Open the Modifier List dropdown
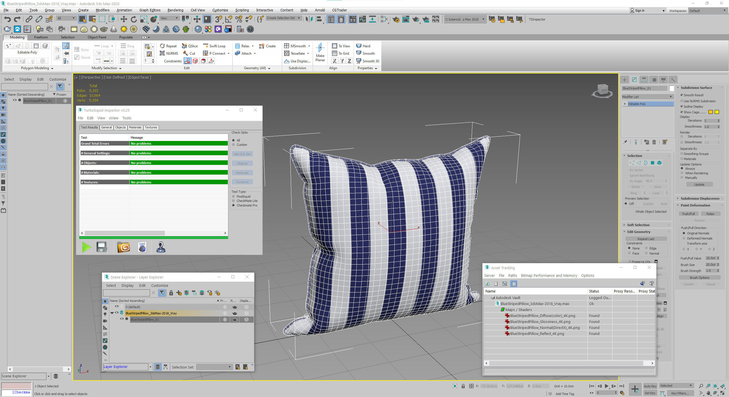Viewport: 729px width, 397px height. 647,97
